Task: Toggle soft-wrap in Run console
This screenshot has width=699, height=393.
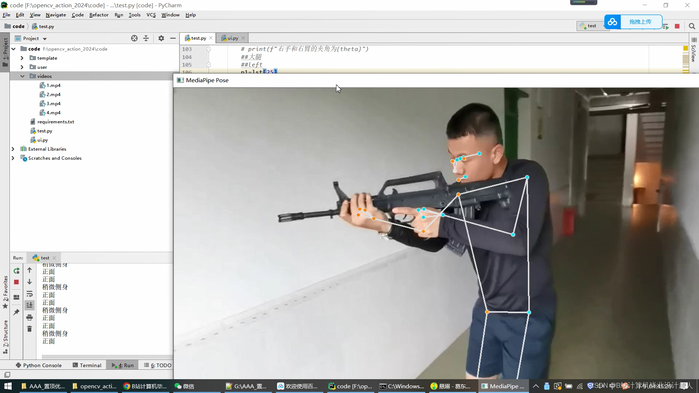Action: coord(29,294)
